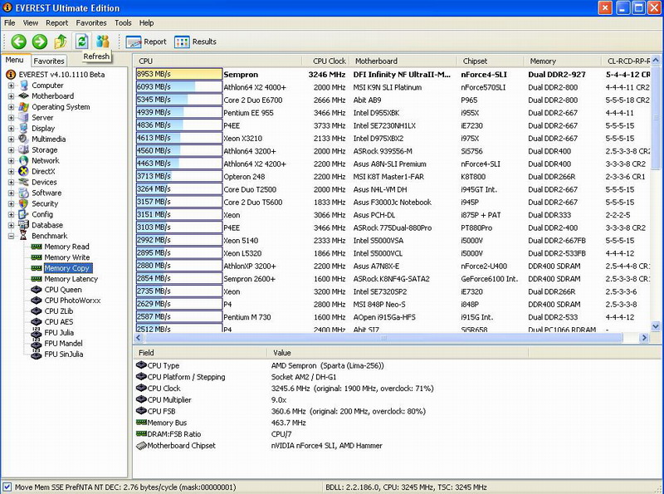The width and height of the screenshot is (664, 494).
Task: Expand the Computer tree node
Action: click(11, 86)
